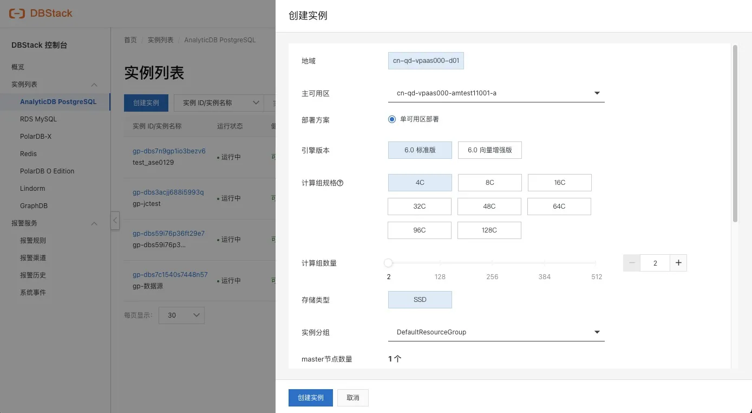The height and width of the screenshot is (413, 752).
Task: Select the 4C compute group spec
Action: tap(420, 183)
